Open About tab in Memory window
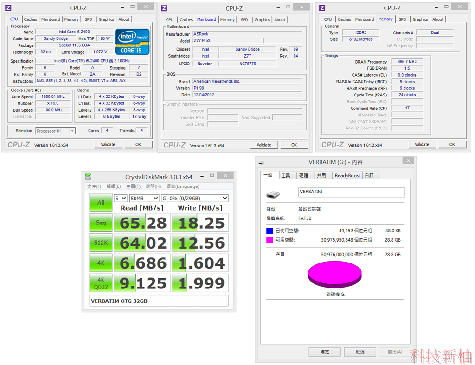Screen dimensions: 475x365 438,19
